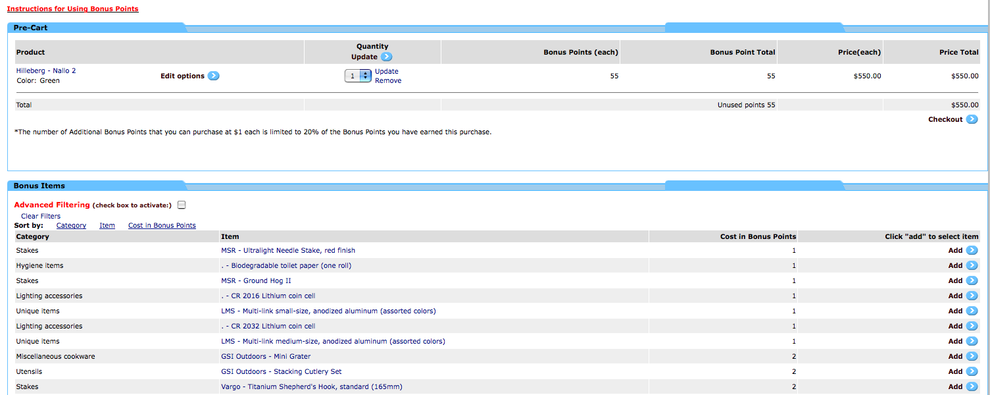Add Multi-link medium-size item arrow icon
Screen dimensions: 990x395
pyautogui.click(x=972, y=341)
